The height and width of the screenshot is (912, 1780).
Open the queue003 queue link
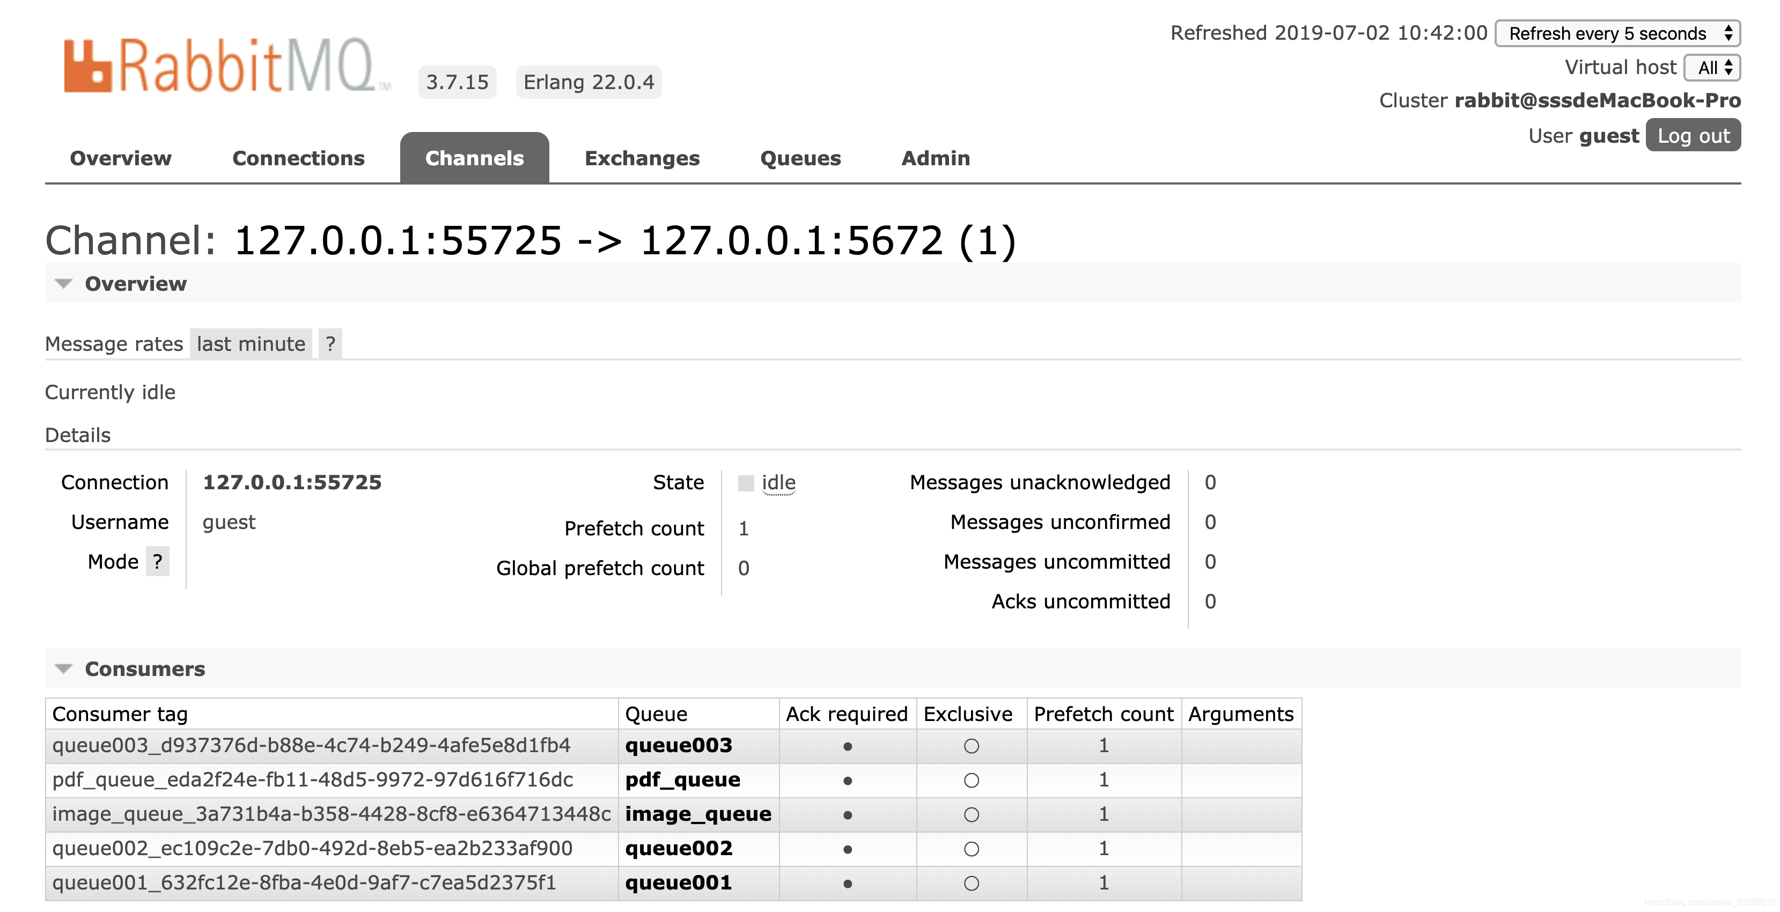coord(678,746)
